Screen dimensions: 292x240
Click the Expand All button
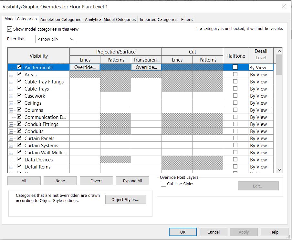[x=132, y=181]
